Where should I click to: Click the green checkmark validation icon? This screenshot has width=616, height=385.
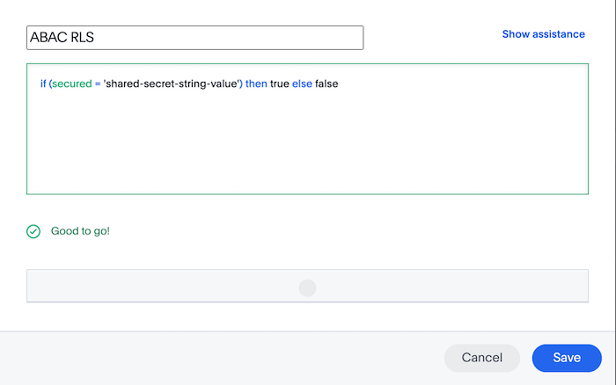[33, 231]
